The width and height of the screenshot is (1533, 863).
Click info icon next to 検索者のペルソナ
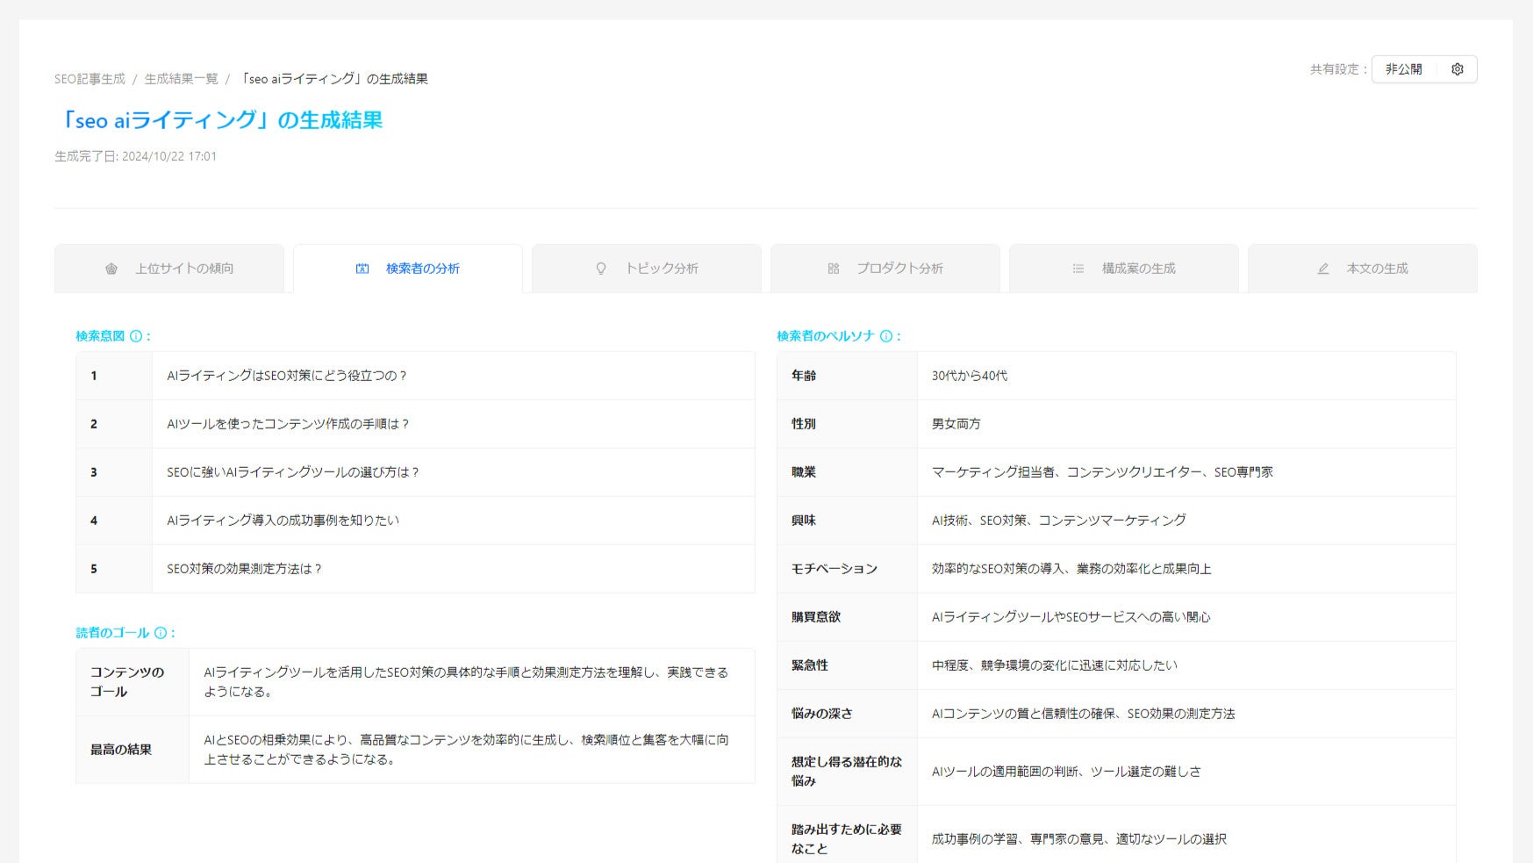(x=886, y=336)
